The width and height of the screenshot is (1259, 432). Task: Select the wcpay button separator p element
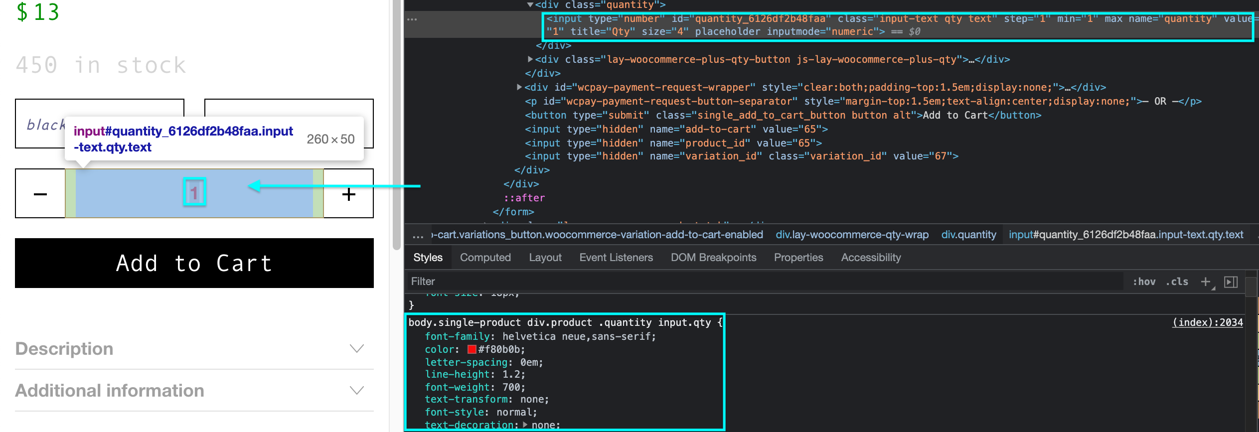click(x=863, y=101)
